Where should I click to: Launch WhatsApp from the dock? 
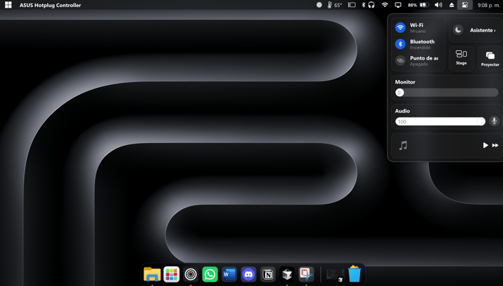pos(210,275)
